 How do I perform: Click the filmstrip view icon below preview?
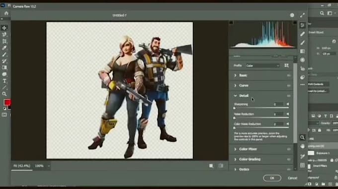click(211, 166)
